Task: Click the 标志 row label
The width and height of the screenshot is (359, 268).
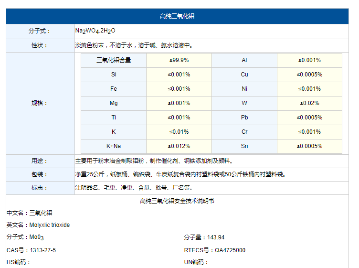Action: click(x=40, y=188)
